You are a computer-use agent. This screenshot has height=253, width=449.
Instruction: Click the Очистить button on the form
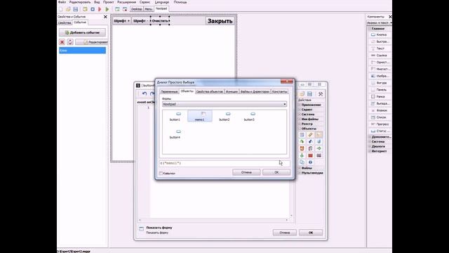click(160, 21)
